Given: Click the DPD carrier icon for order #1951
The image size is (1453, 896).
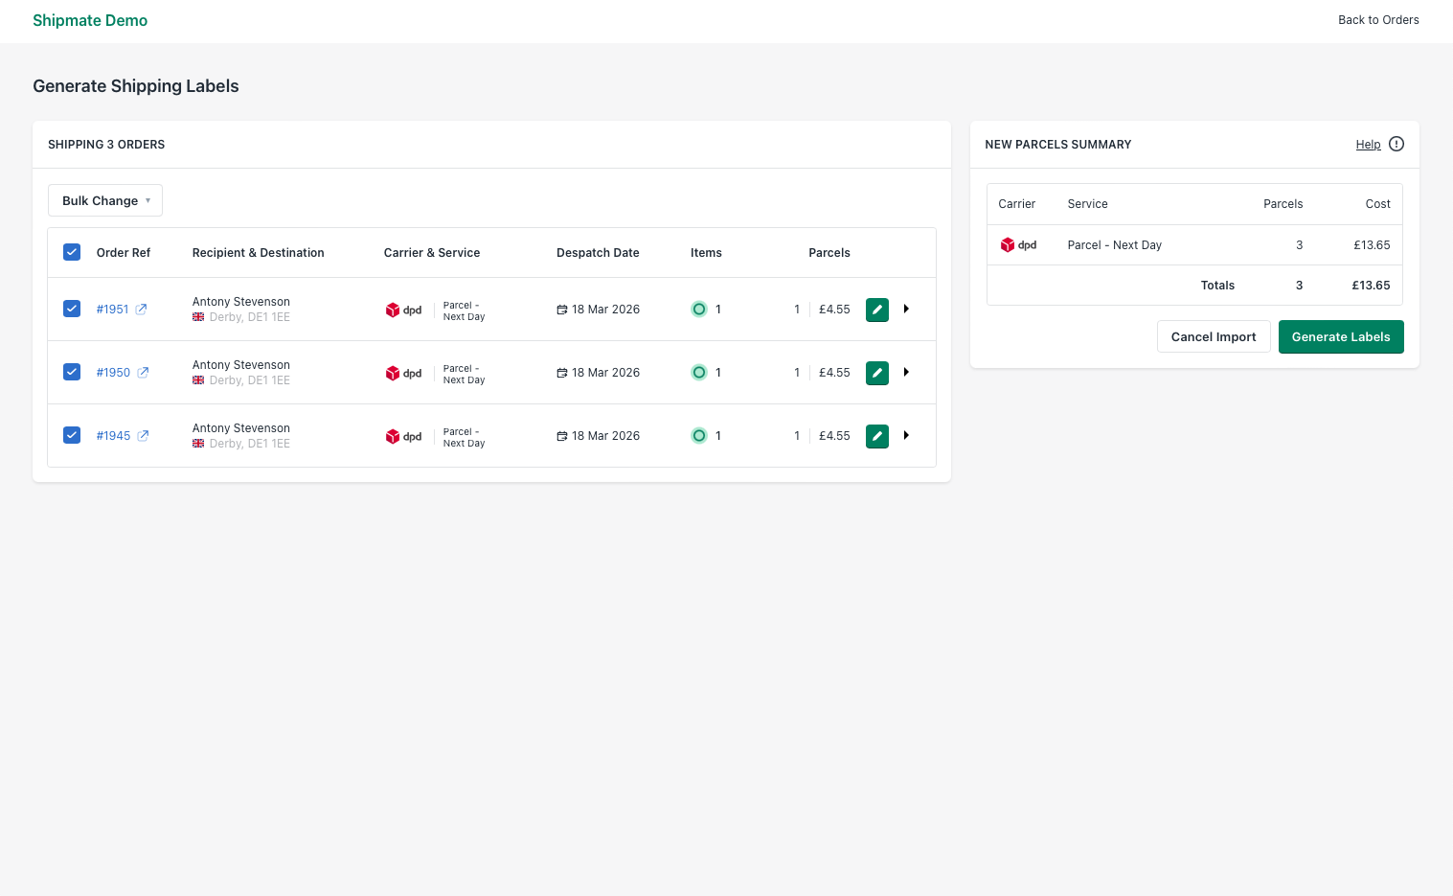Looking at the screenshot, I should click(x=394, y=309).
